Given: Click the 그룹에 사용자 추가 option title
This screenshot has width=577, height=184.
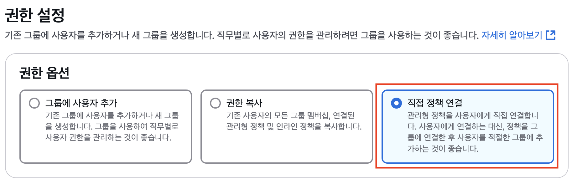Looking at the screenshot, I should pyautogui.click(x=81, y=103).
